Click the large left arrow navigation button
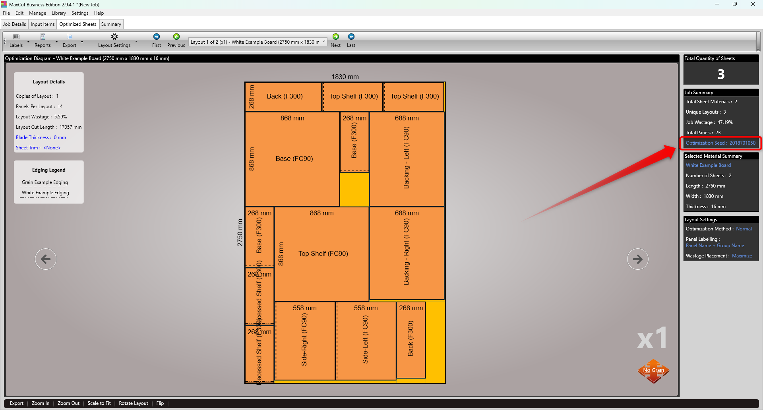The image size is (763, 410). click(46, 259)
